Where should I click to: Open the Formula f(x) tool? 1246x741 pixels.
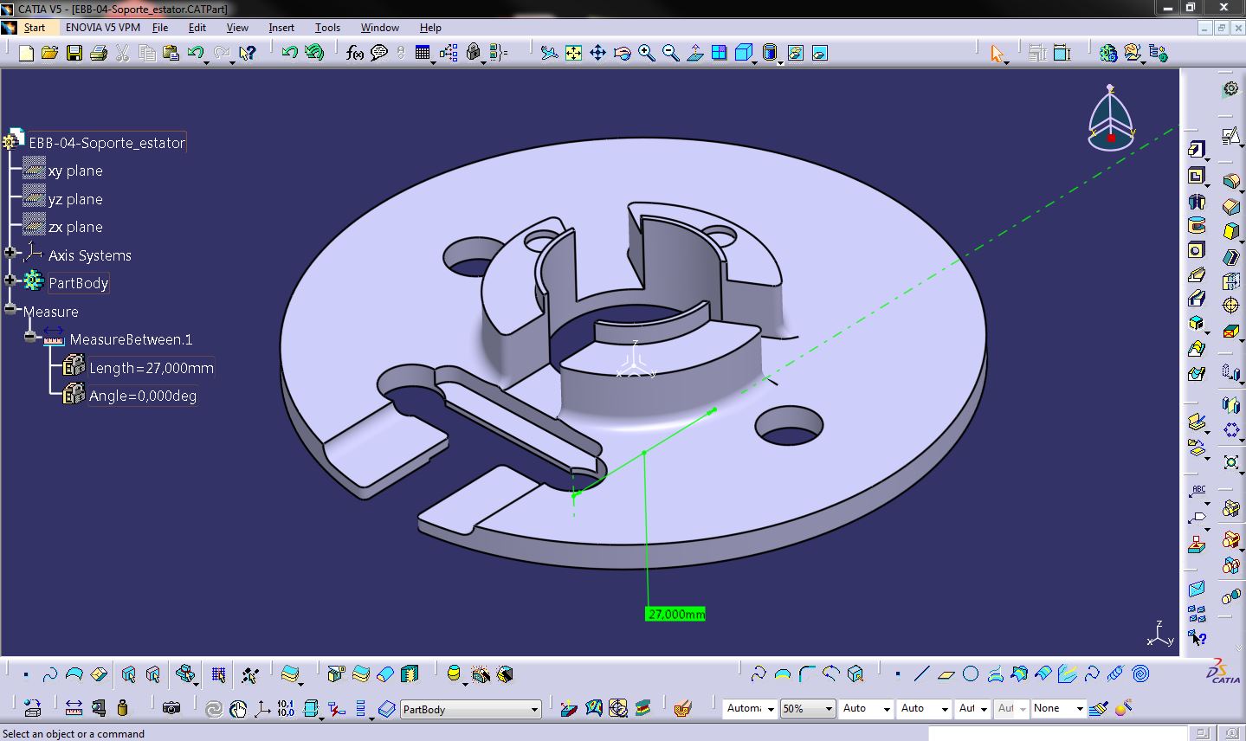tap(354, 53)
